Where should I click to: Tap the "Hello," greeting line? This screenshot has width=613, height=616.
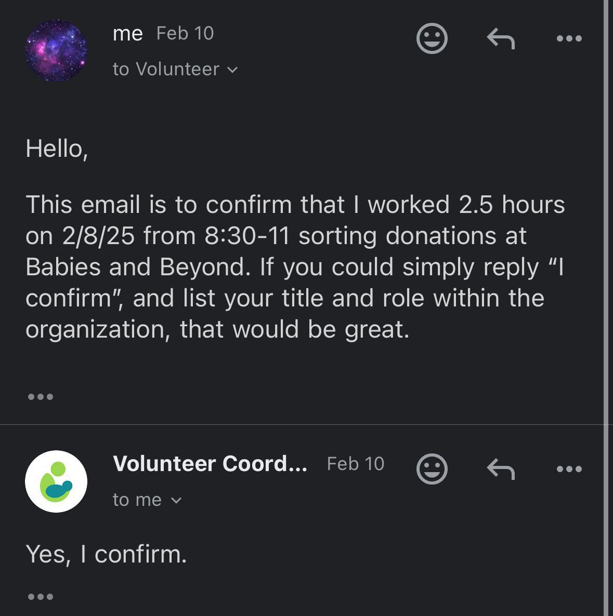pos(57,149)
